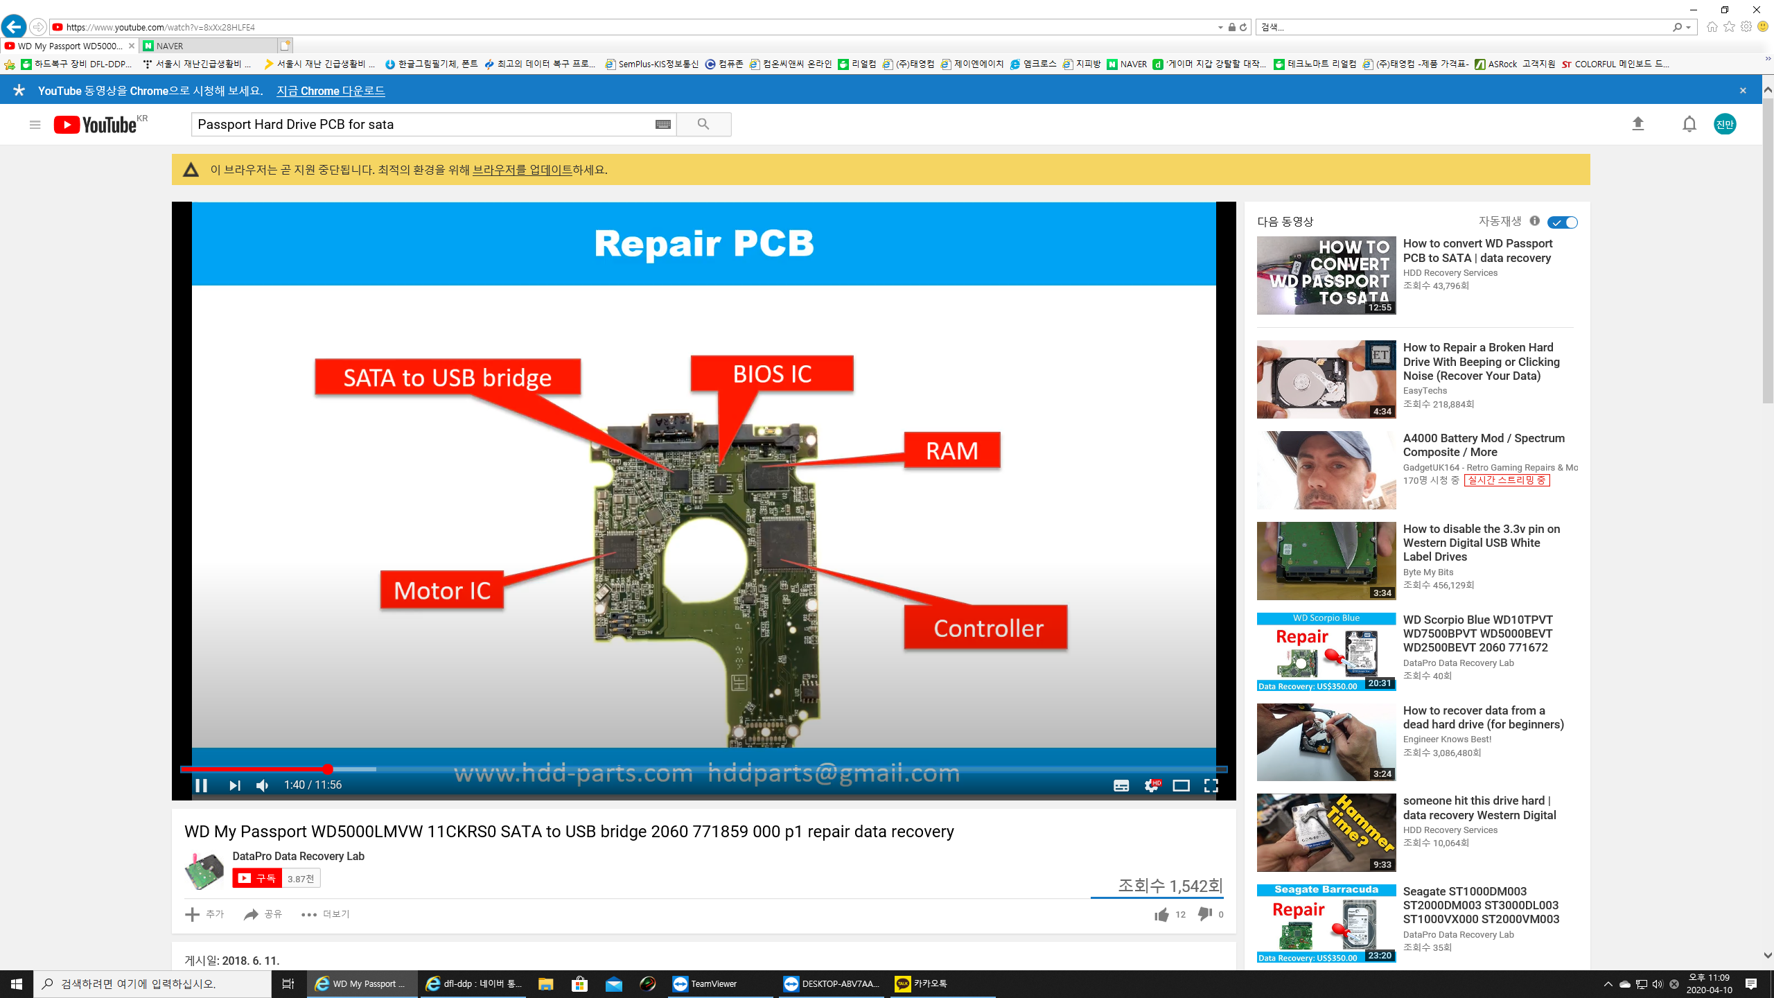Dislike the video with thumbs down
The image size is (1774, 998).
(x=1205, y=915)
